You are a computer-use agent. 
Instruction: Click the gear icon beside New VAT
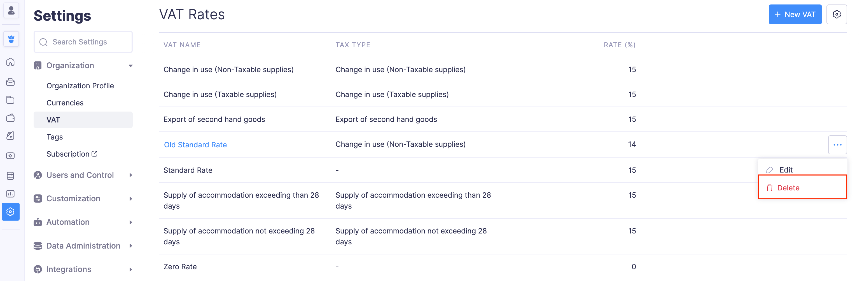point(836,14)
